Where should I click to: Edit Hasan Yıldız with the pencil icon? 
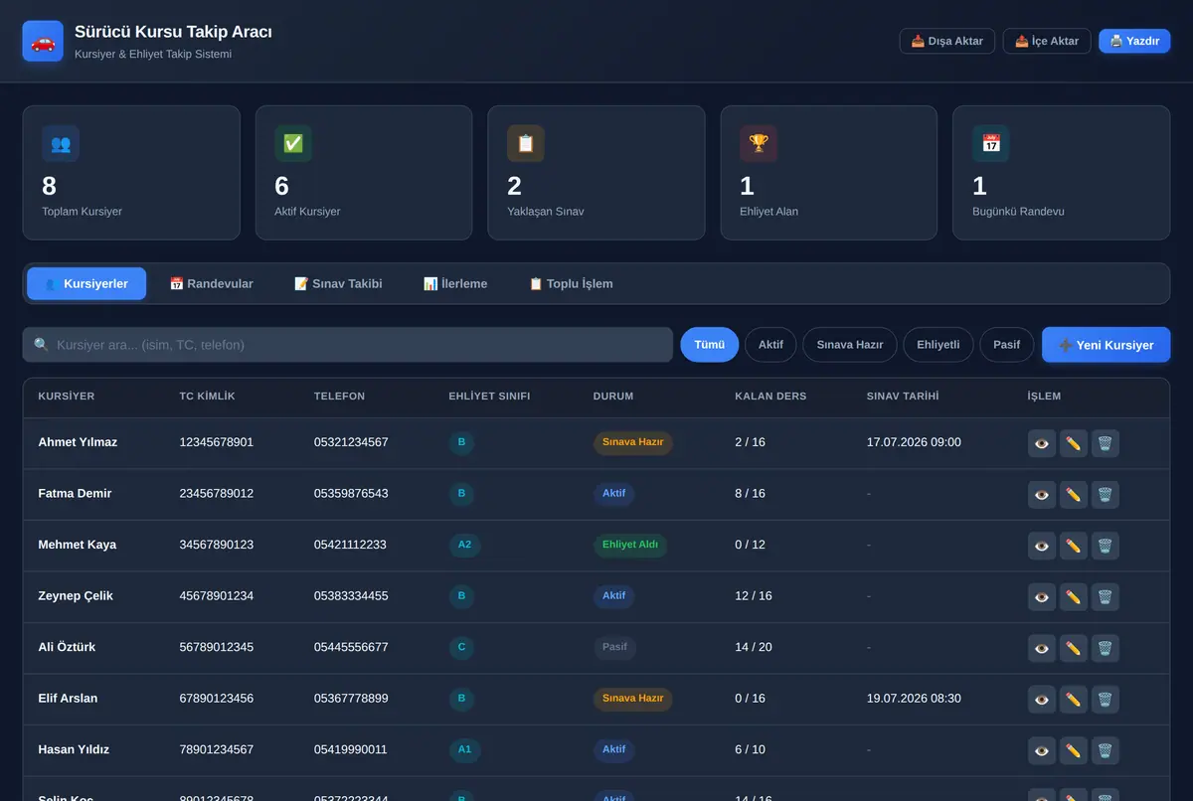(1074, 750)
